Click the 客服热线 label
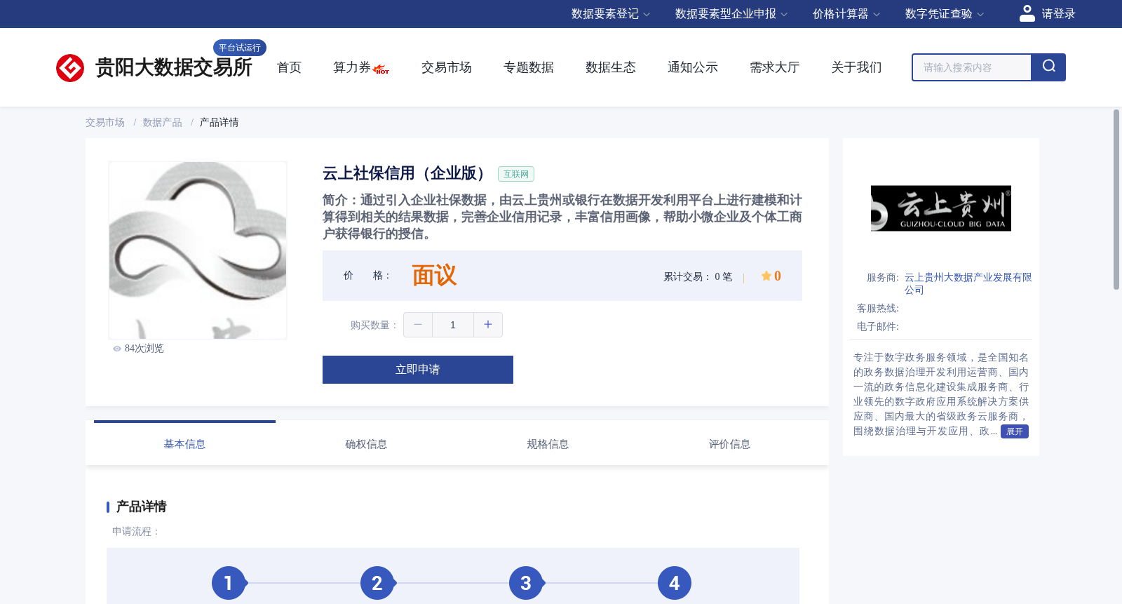 point(878,309)
